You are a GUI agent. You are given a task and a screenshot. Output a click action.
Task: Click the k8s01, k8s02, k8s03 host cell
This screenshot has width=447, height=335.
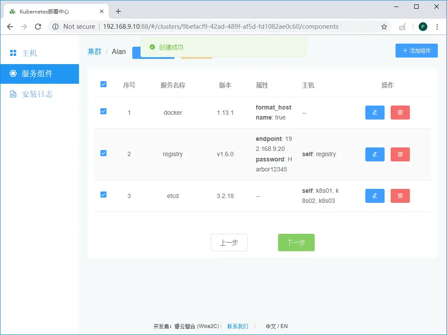321,196
